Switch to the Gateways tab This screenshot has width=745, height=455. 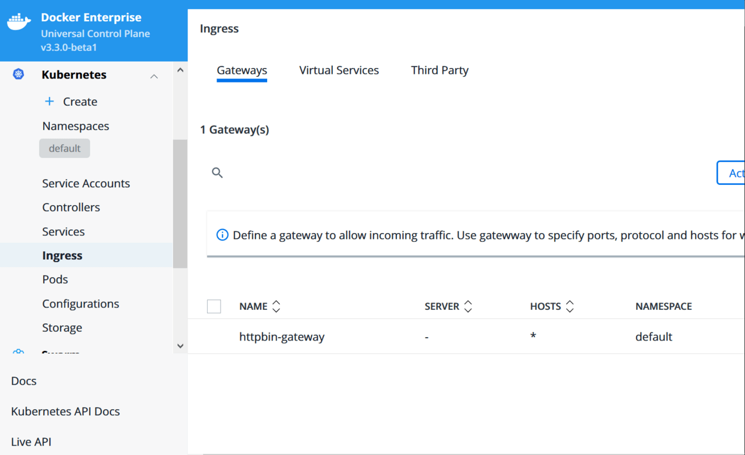(242, 70)
